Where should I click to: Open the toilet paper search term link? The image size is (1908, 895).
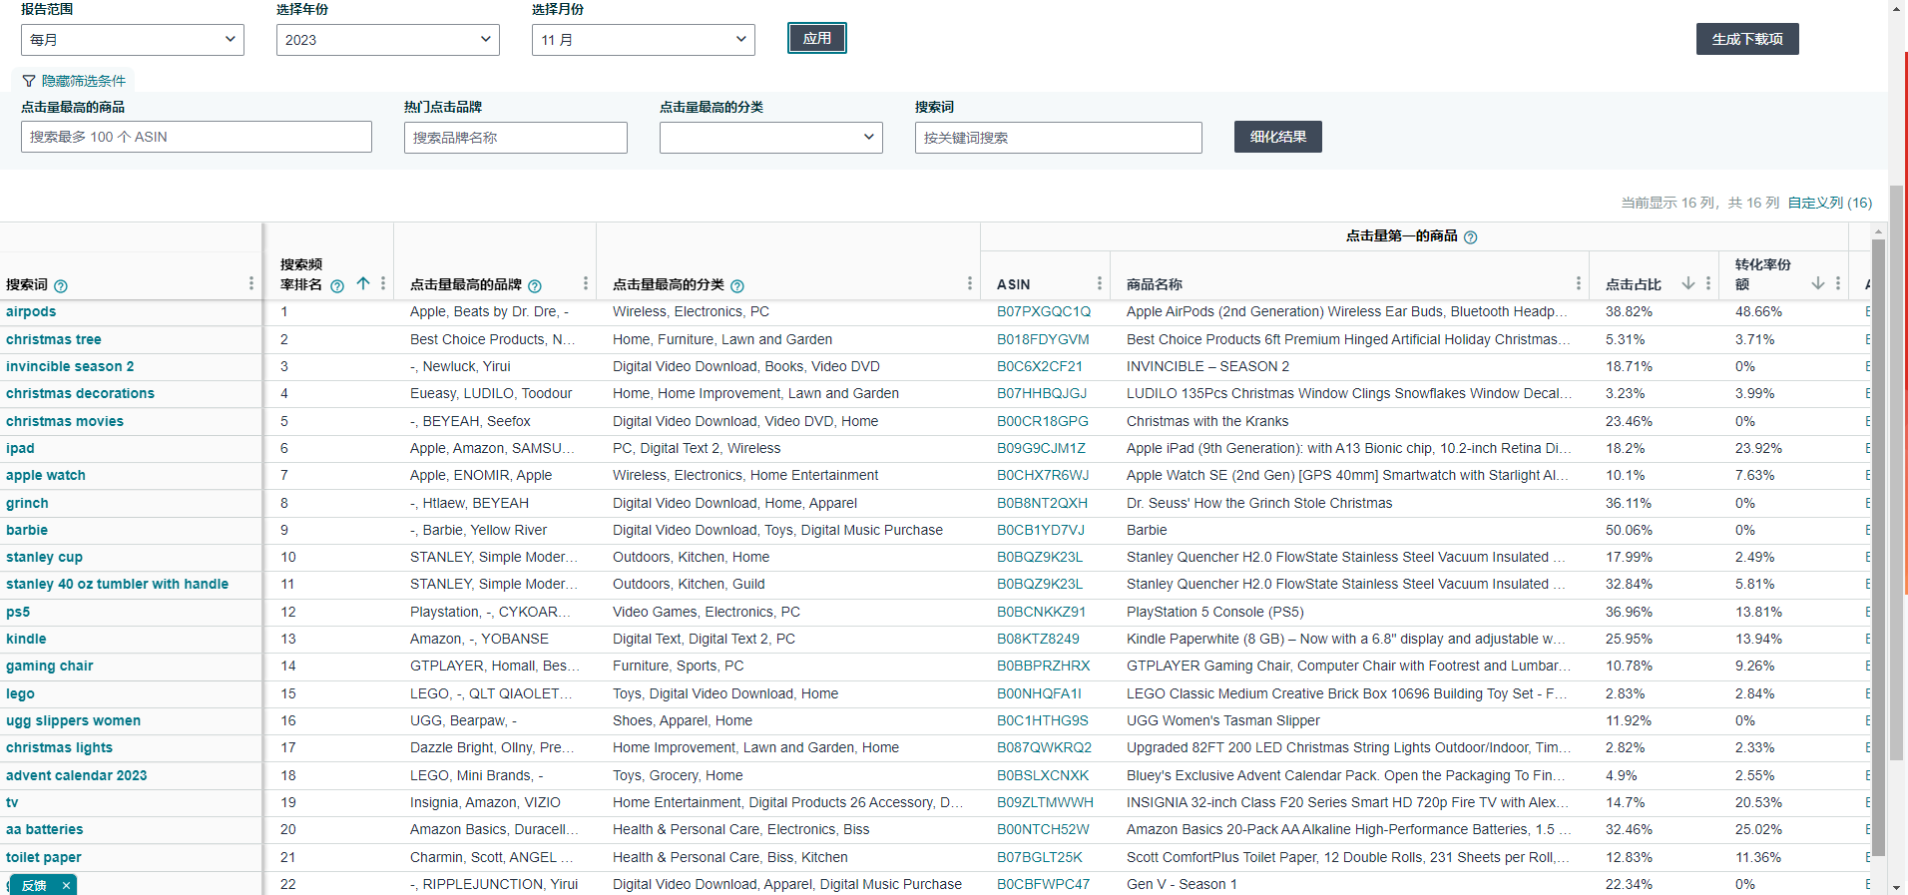click(44, 857)
